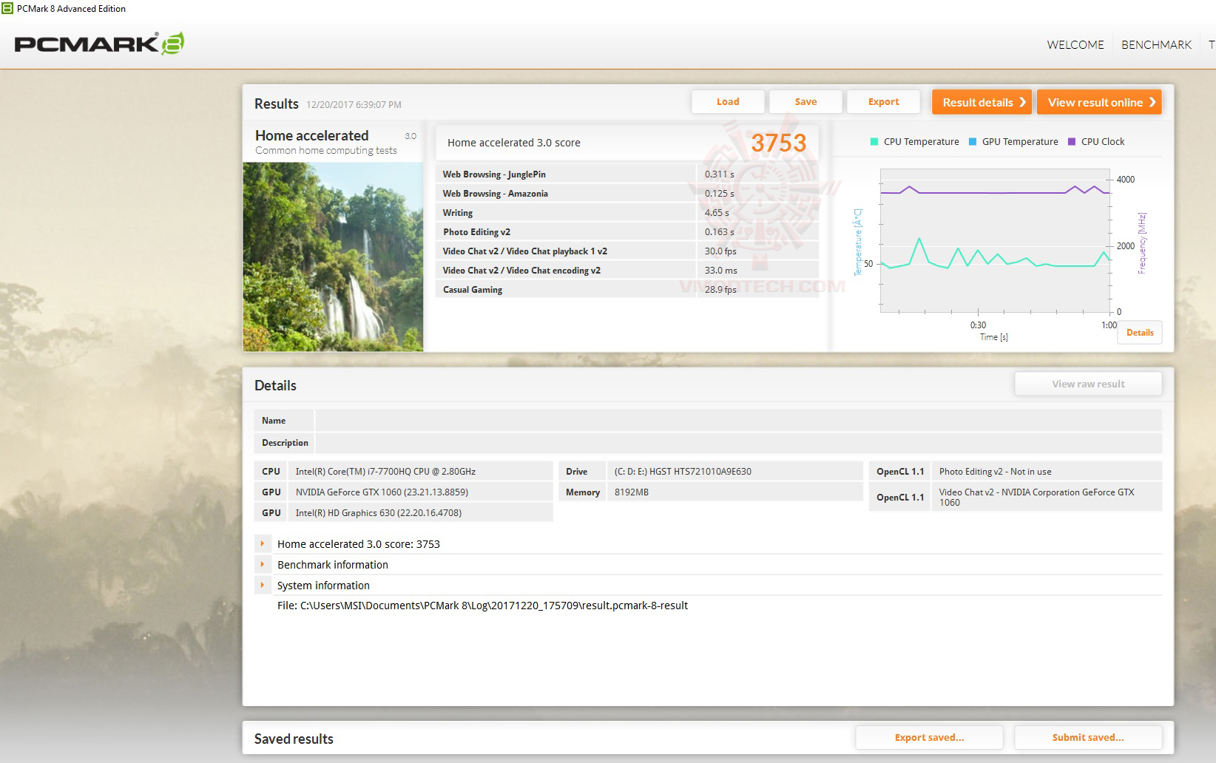Open Result details
Image resolution: width=1216 pixels, height=763 pixels.
[982, 102]
